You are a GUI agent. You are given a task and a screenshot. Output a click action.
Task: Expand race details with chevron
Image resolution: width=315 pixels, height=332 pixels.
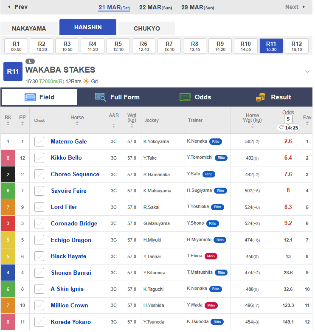point(307,72)
